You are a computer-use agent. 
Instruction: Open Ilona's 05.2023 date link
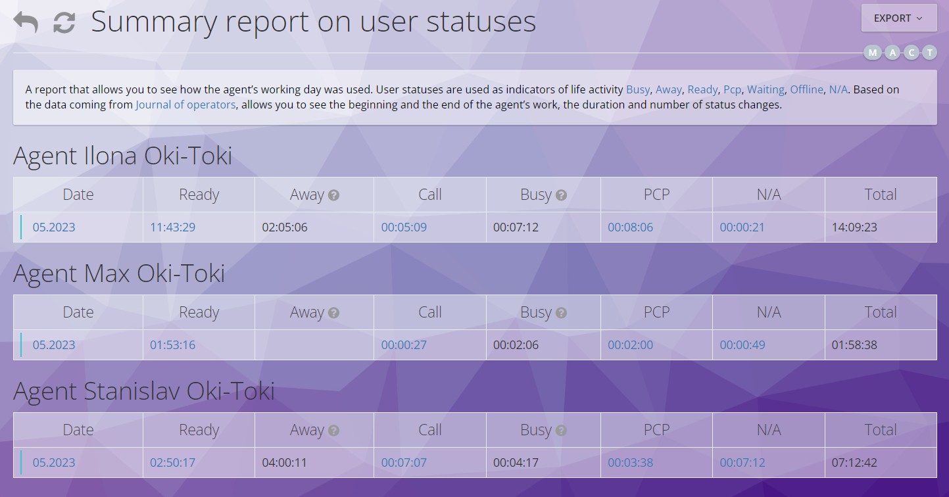54,227
